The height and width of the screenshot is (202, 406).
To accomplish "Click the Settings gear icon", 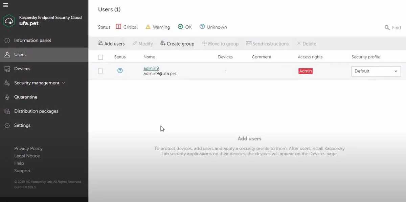I will pyautogui.click(x=7, y=126).
